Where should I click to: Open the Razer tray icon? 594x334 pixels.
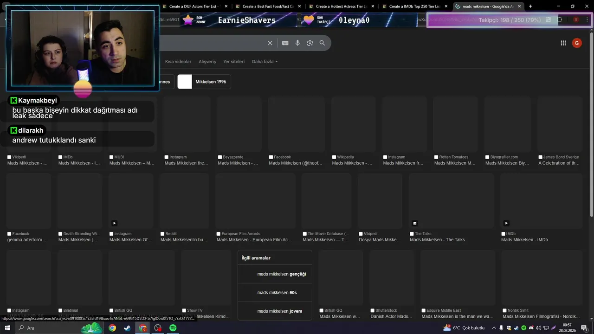click(x=524, y=328)
